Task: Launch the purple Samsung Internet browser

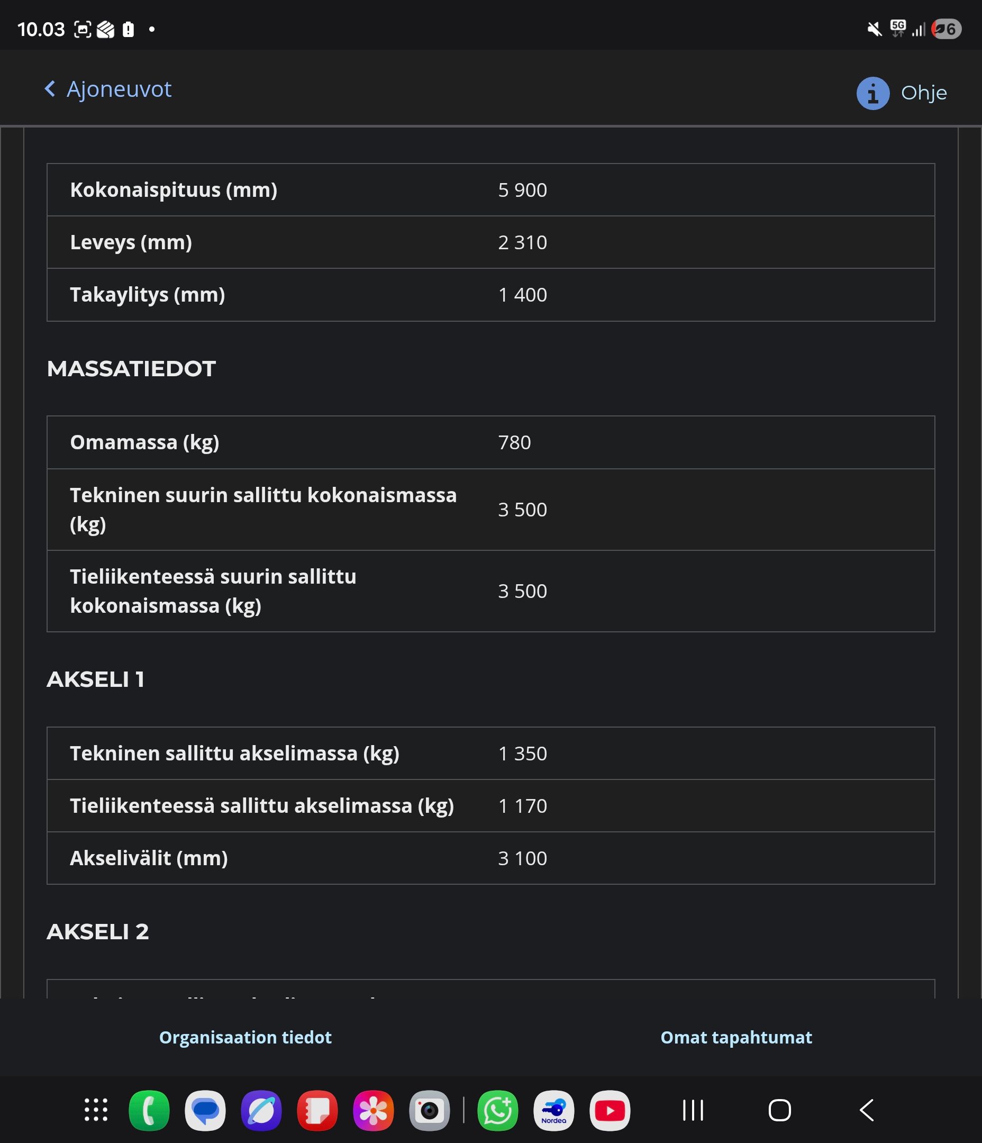Action: point(261,1110)
